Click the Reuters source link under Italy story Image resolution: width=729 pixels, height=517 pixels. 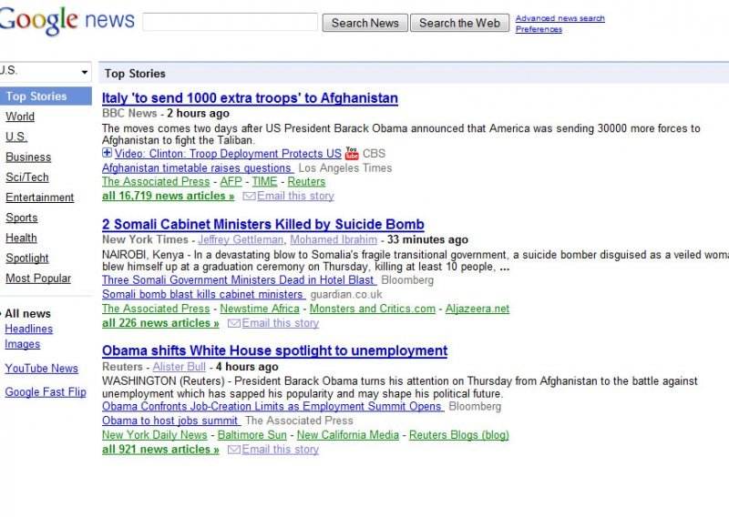click(306, 182)
